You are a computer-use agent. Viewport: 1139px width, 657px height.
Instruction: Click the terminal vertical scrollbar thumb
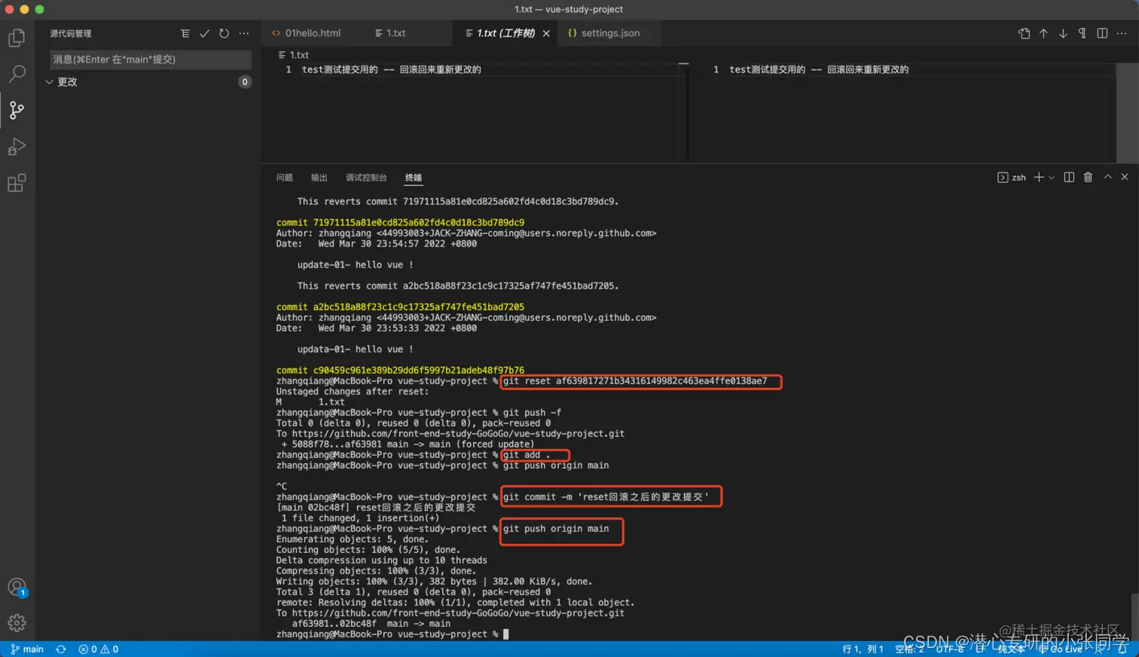[x=1134, y=616]
